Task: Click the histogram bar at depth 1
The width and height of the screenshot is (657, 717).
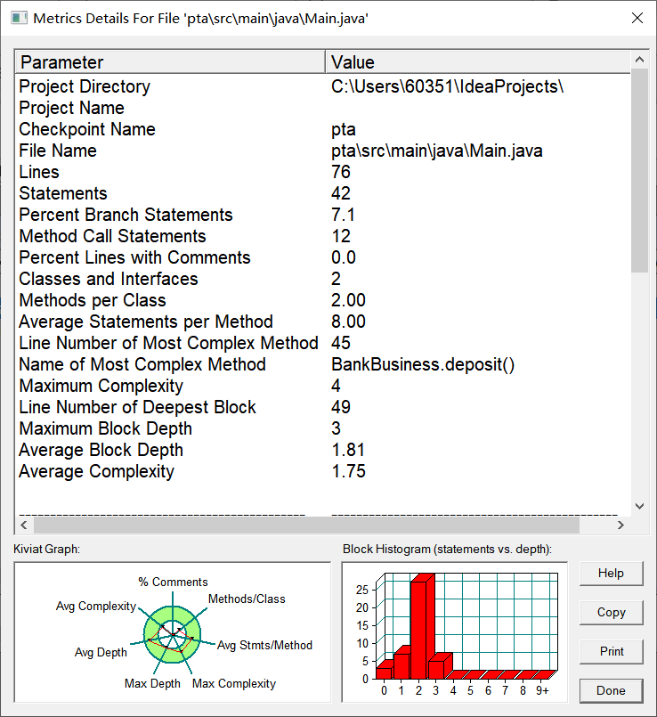Action: pos(401,664)
